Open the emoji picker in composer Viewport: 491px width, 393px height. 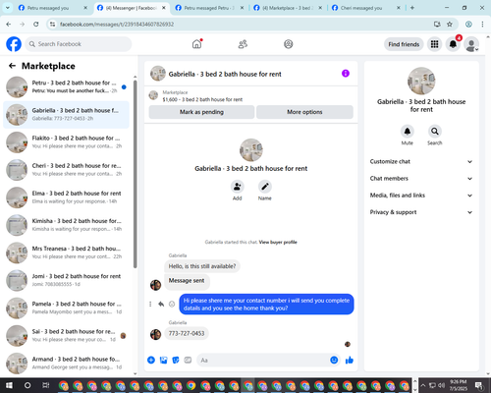point(334,361)
